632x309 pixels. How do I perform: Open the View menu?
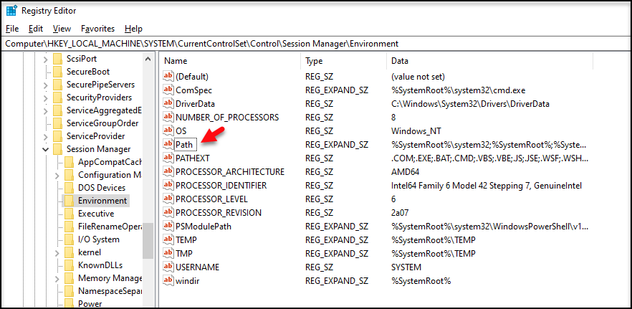pyautogui.click(x=62, y=29)
